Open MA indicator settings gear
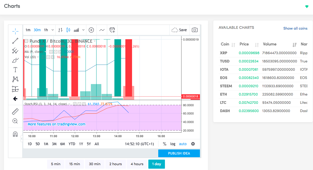 pos(56,52)
